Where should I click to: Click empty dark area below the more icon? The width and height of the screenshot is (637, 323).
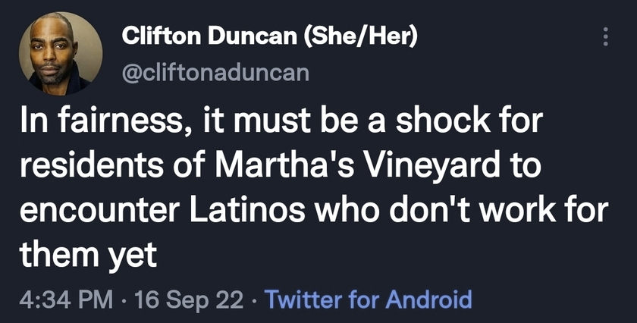(605, 81)
